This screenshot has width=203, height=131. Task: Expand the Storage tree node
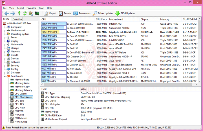coord(5,48)
